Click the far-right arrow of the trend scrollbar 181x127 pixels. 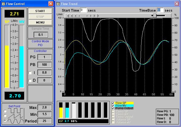click(98, 16)
